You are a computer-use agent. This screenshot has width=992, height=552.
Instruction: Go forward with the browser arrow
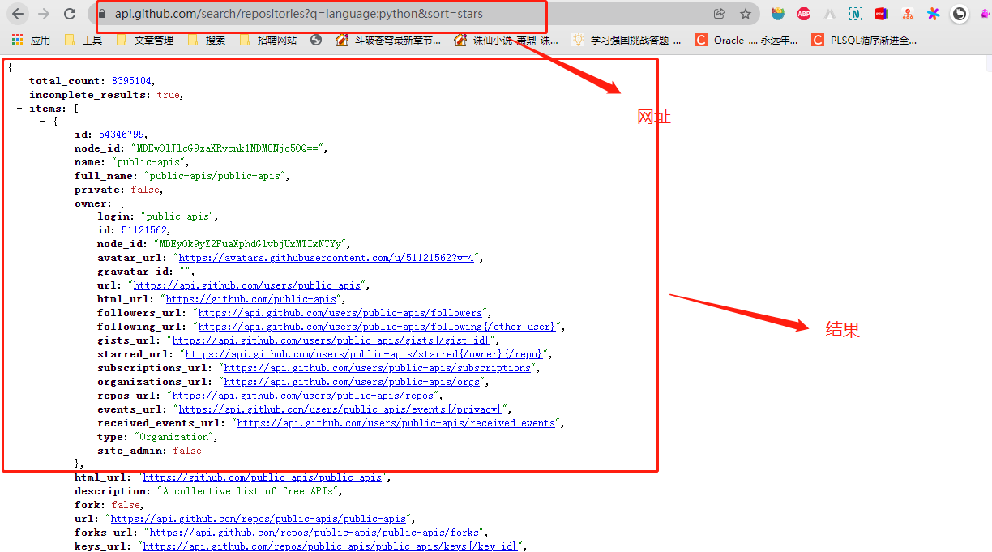coord(44,14)
